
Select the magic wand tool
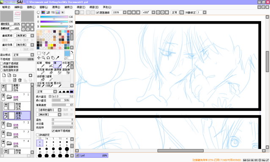pos(48,53)
